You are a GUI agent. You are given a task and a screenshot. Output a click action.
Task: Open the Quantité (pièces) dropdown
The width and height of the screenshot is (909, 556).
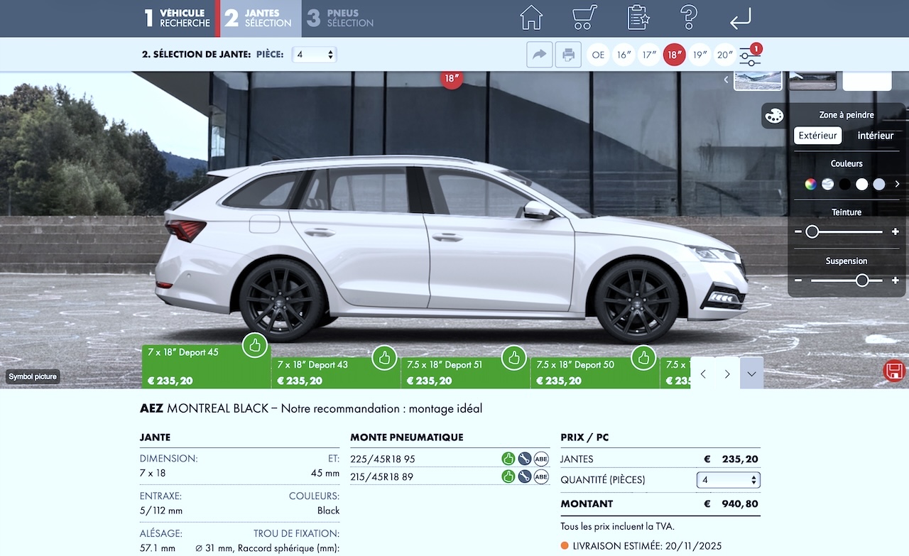[x=728, y=480]
